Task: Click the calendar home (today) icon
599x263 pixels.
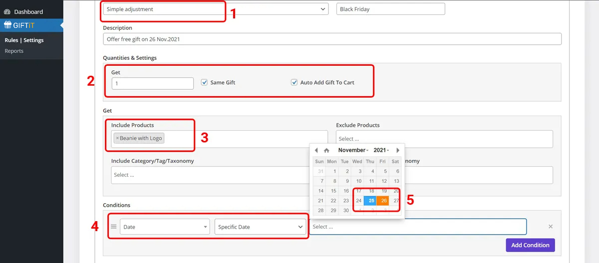Action: [x=326, y=150]
